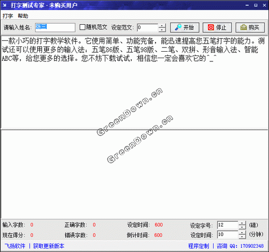
Task: Click the 设定字号 font size field
Action: [228, 225]
